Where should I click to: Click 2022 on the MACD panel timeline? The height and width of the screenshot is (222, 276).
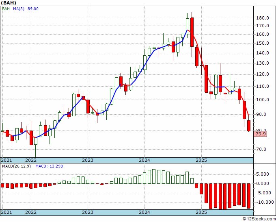(31, 212)
